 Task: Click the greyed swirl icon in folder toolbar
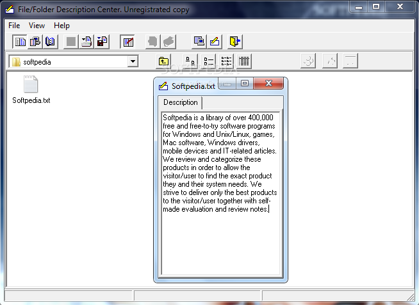[308, 61]
